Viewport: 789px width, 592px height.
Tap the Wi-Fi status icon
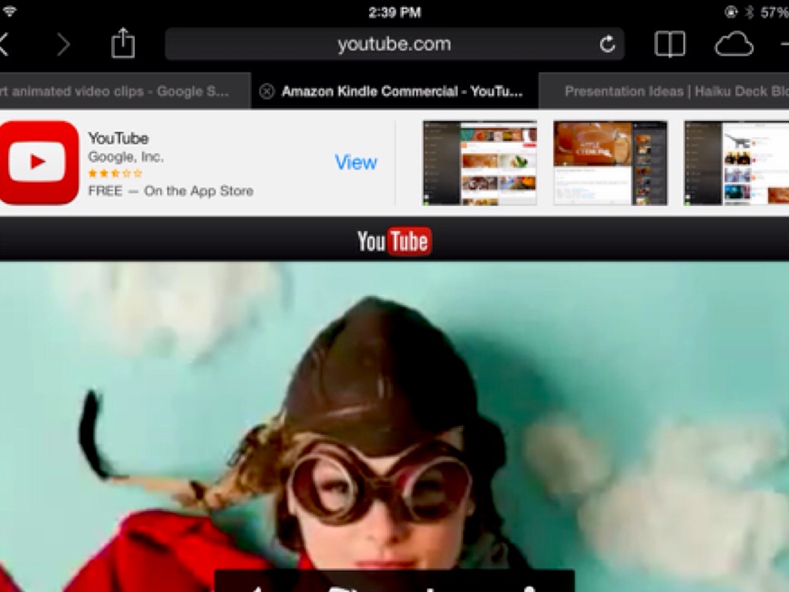click(x=9, y=12)
